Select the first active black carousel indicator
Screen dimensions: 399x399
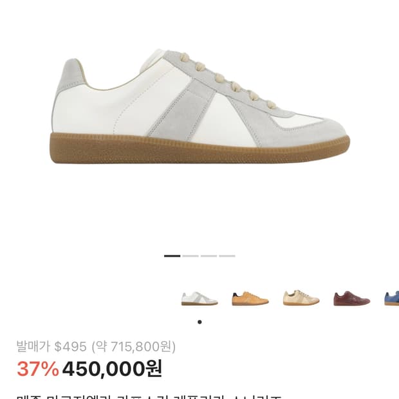coord(172,256)
